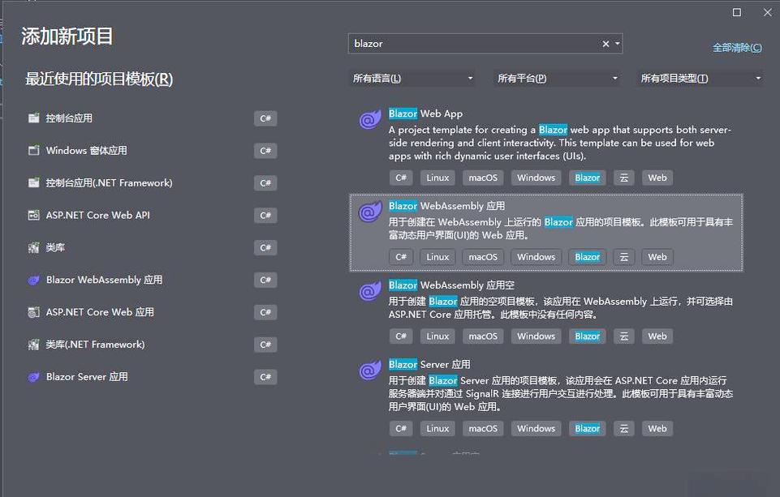This screenshot has width=780, height=497.
Task: Click the 类库(.NET Framework) icon
Action: click(x=33, y=345)
